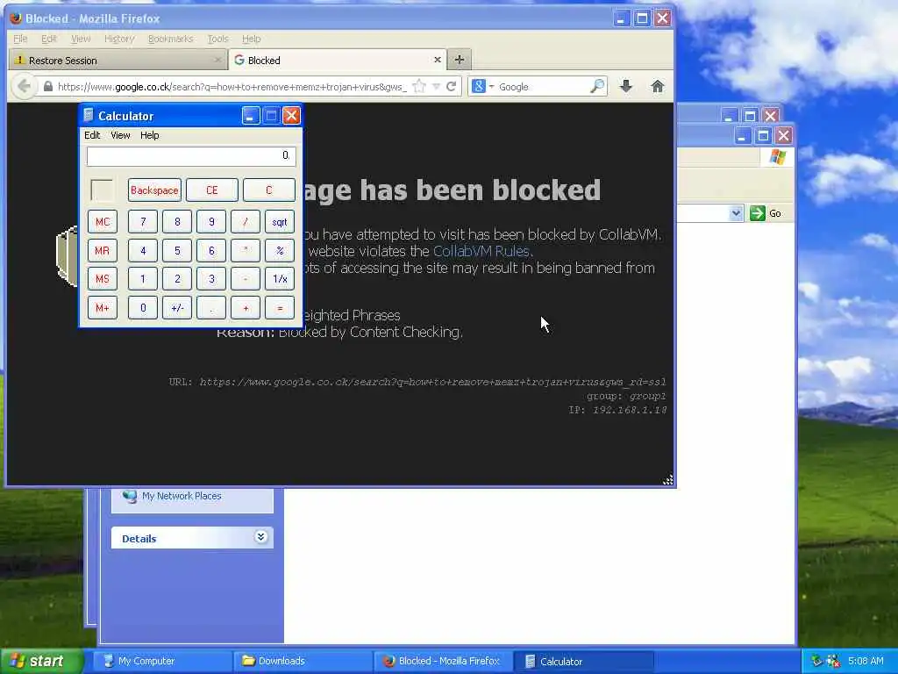Click the 6 key on Calculator

click(x=211, y=250)
